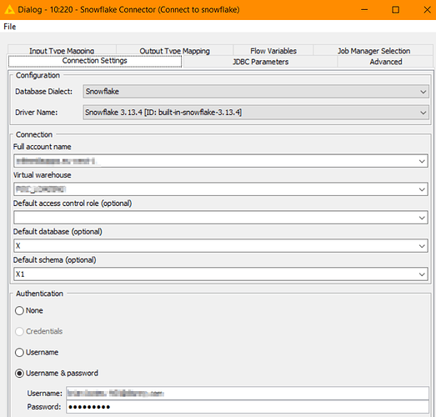436x417 pixels.
Task: Open the File menu
Action: point(10,27)
